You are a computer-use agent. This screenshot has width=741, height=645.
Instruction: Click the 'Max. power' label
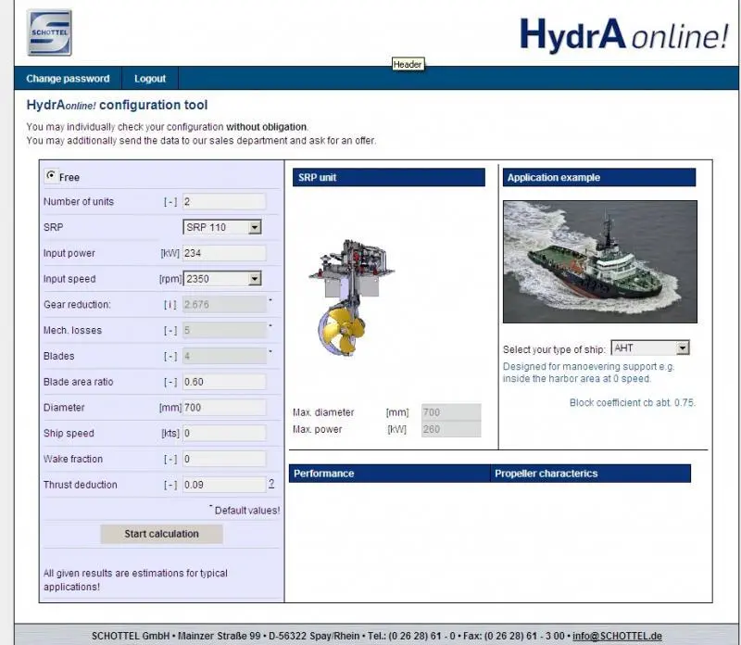[x=318, y=429]
